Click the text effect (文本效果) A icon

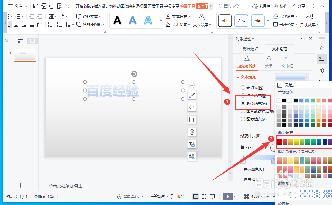201,17
